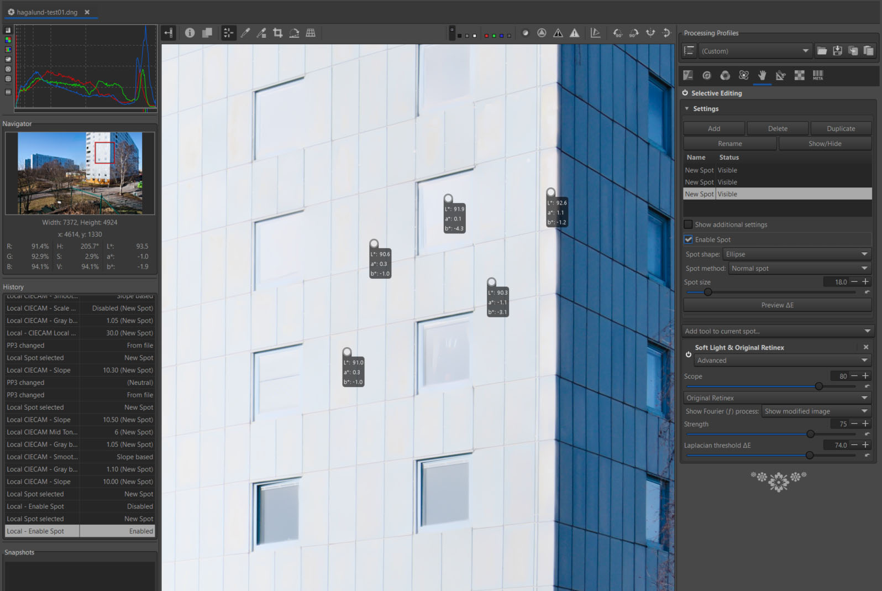882x591 pixels.
Task: Open the Add tool to current spot dropdown
Action: (776, 331)
